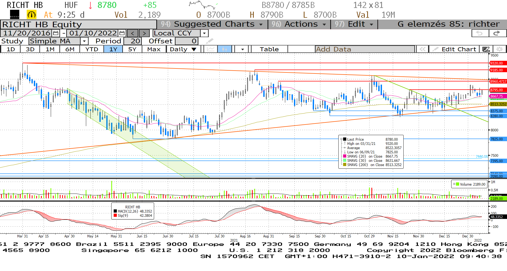Expand the Edit menu
507x271 pixels.
(354, 24)
